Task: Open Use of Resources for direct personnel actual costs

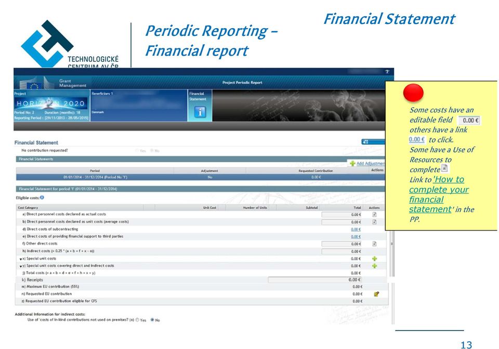Action: tap(374, 214)
